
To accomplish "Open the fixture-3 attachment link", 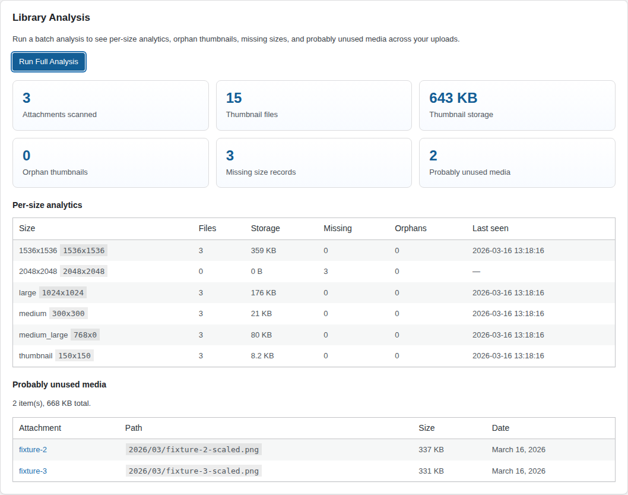I will coord(32,471).
